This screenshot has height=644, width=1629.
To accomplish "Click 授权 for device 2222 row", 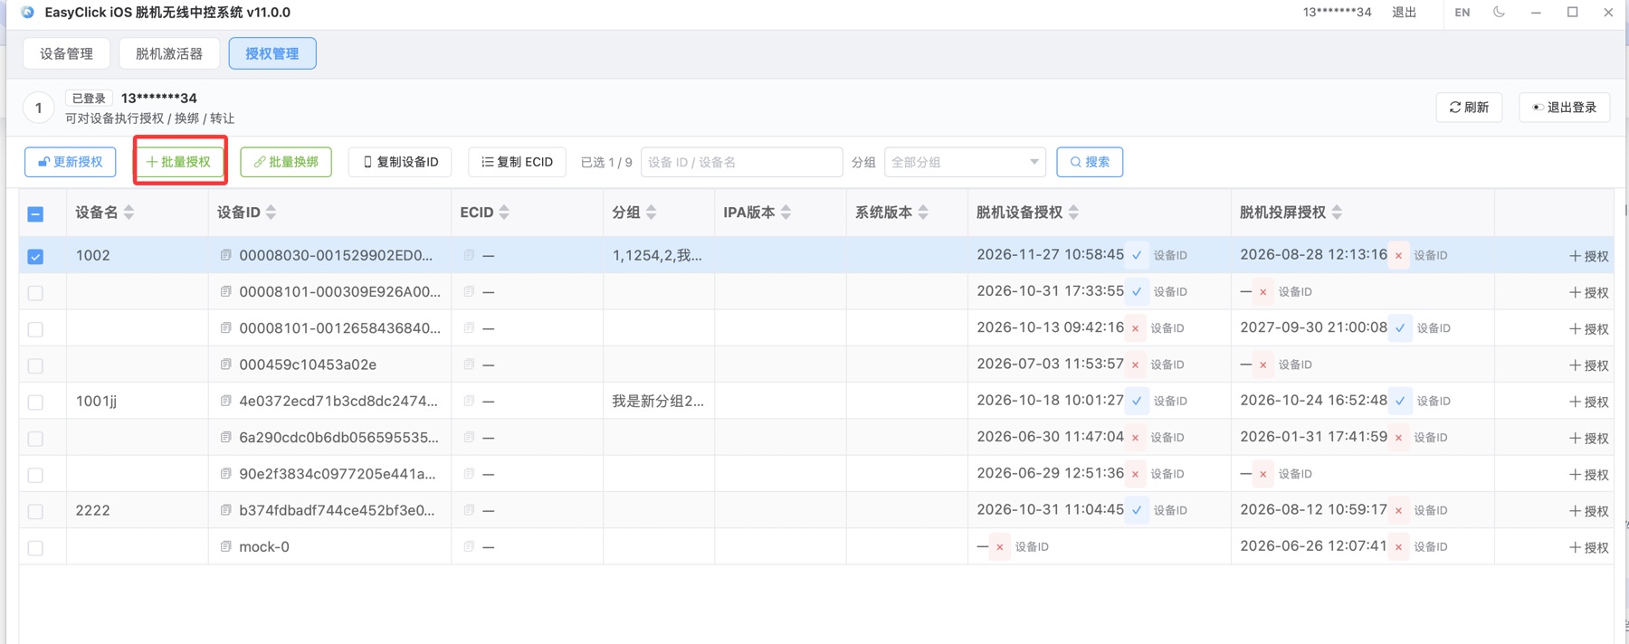I will (1589, 511).
